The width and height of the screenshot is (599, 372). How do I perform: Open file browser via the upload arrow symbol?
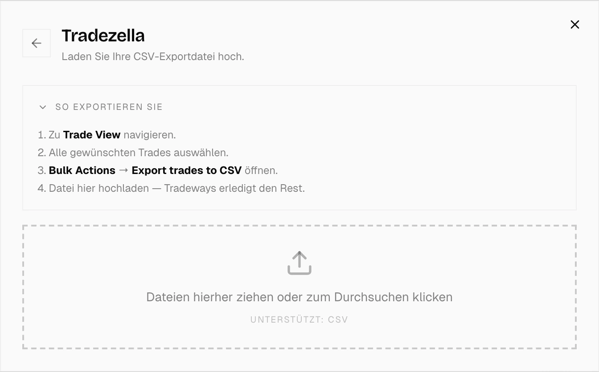(x=299, y=263)
